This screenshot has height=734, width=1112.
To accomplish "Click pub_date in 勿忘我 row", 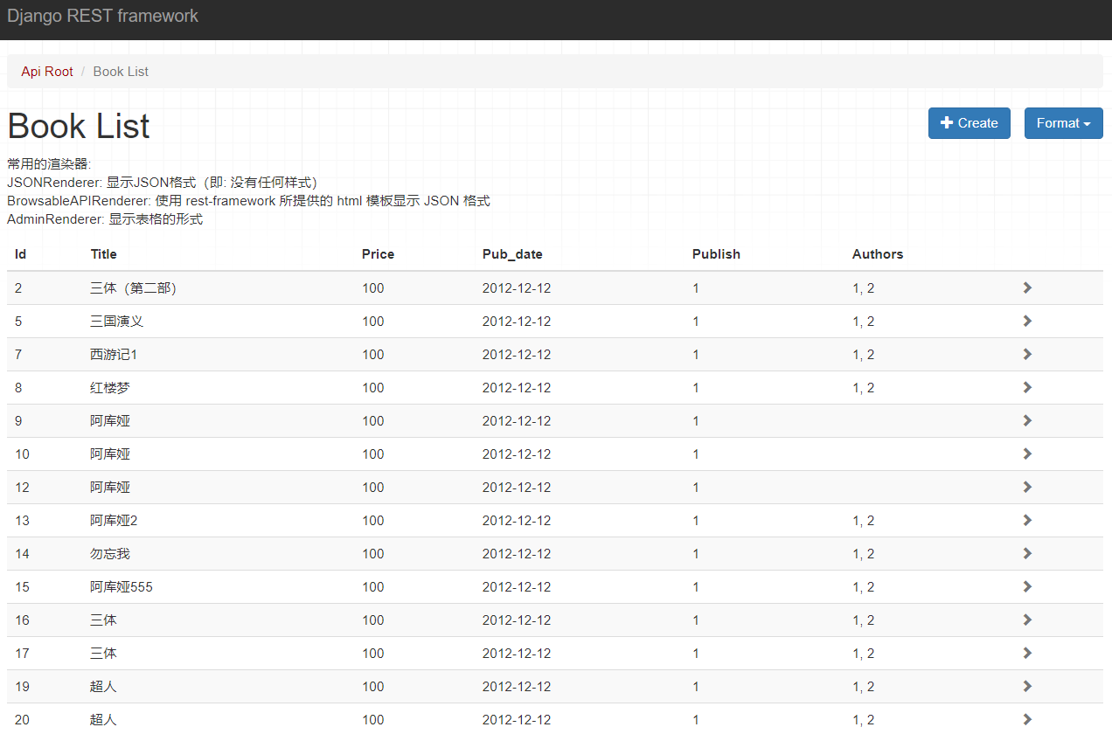I will [x=517, y=554].
